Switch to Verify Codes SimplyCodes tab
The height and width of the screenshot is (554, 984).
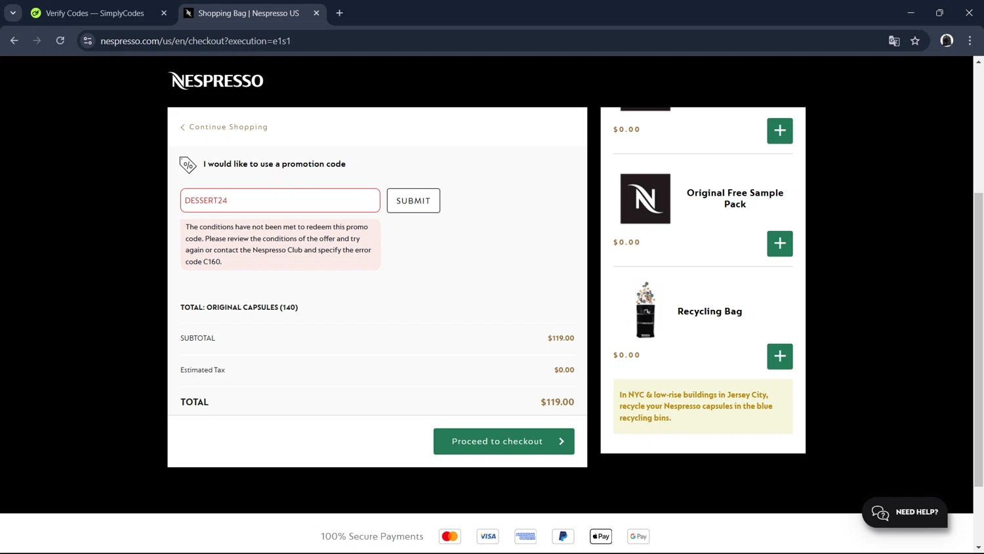pos(95,13)
